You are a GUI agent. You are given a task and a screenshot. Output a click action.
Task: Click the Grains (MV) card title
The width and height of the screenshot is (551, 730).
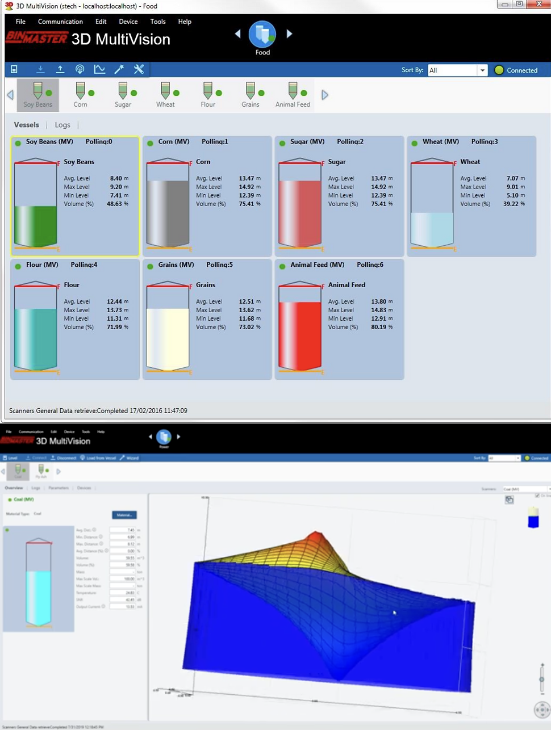[x=176, y=265]
